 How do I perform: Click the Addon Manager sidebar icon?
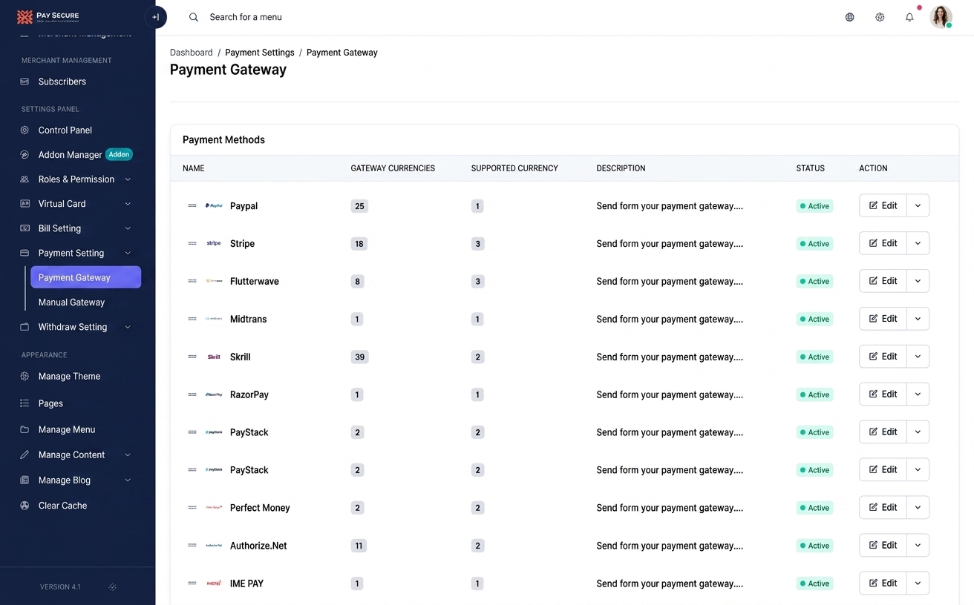tap(24, 155)
